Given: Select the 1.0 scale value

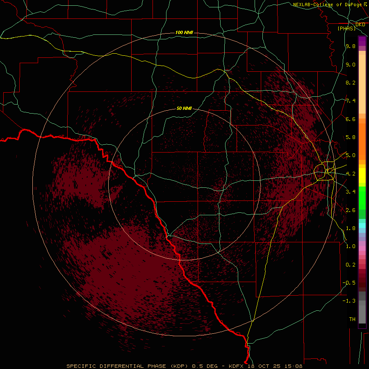Looking at the screenshot, I should tap(351, 246).
